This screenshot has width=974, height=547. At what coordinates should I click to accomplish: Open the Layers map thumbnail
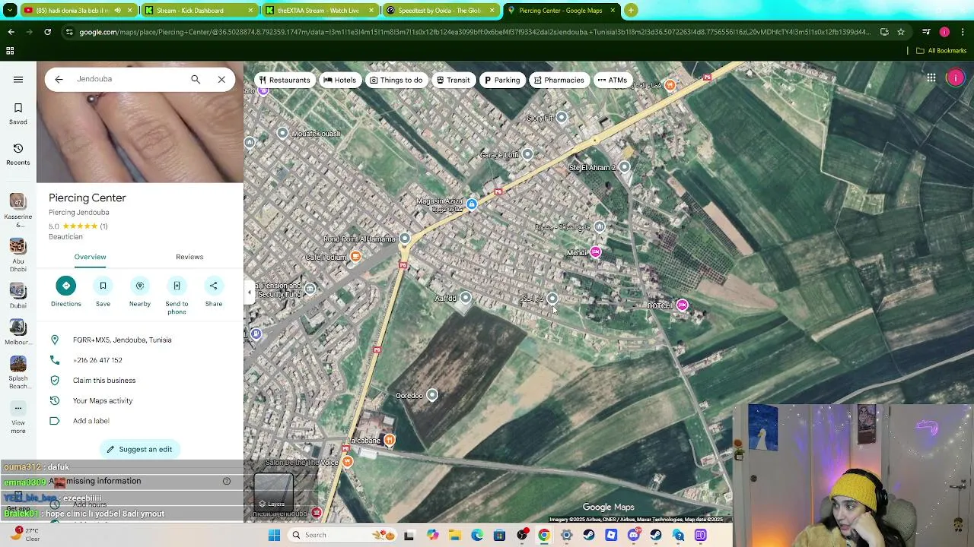coord(274,492)
